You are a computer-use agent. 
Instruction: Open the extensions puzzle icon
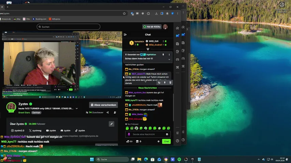[x=148, y=14]
